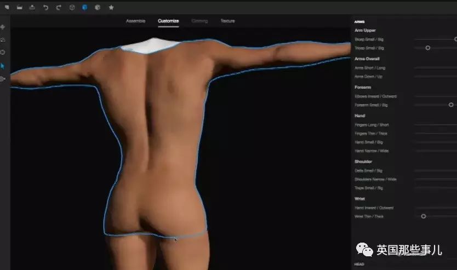Click the save disk icon in toolbar
457x270 pixels.
20,8
